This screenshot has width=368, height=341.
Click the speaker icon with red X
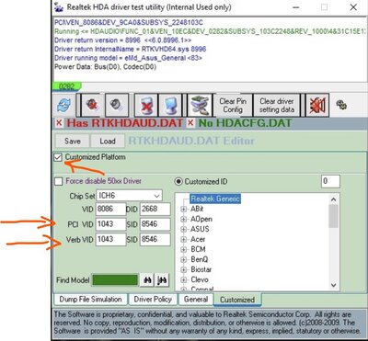point(91,106)
